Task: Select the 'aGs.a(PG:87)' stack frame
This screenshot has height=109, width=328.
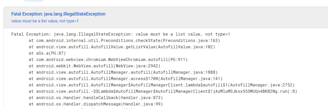Action: click(47, 53)
